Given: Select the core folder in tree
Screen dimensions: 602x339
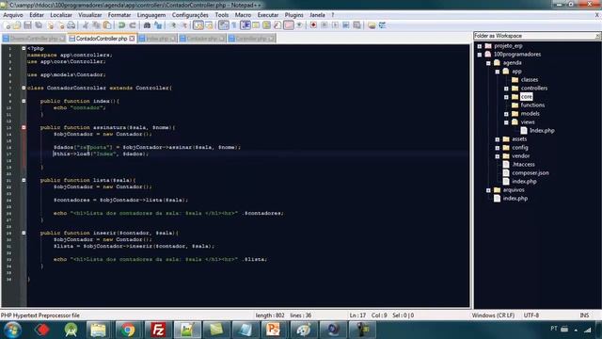Looking at the screenshot, I should click(527, 96).
